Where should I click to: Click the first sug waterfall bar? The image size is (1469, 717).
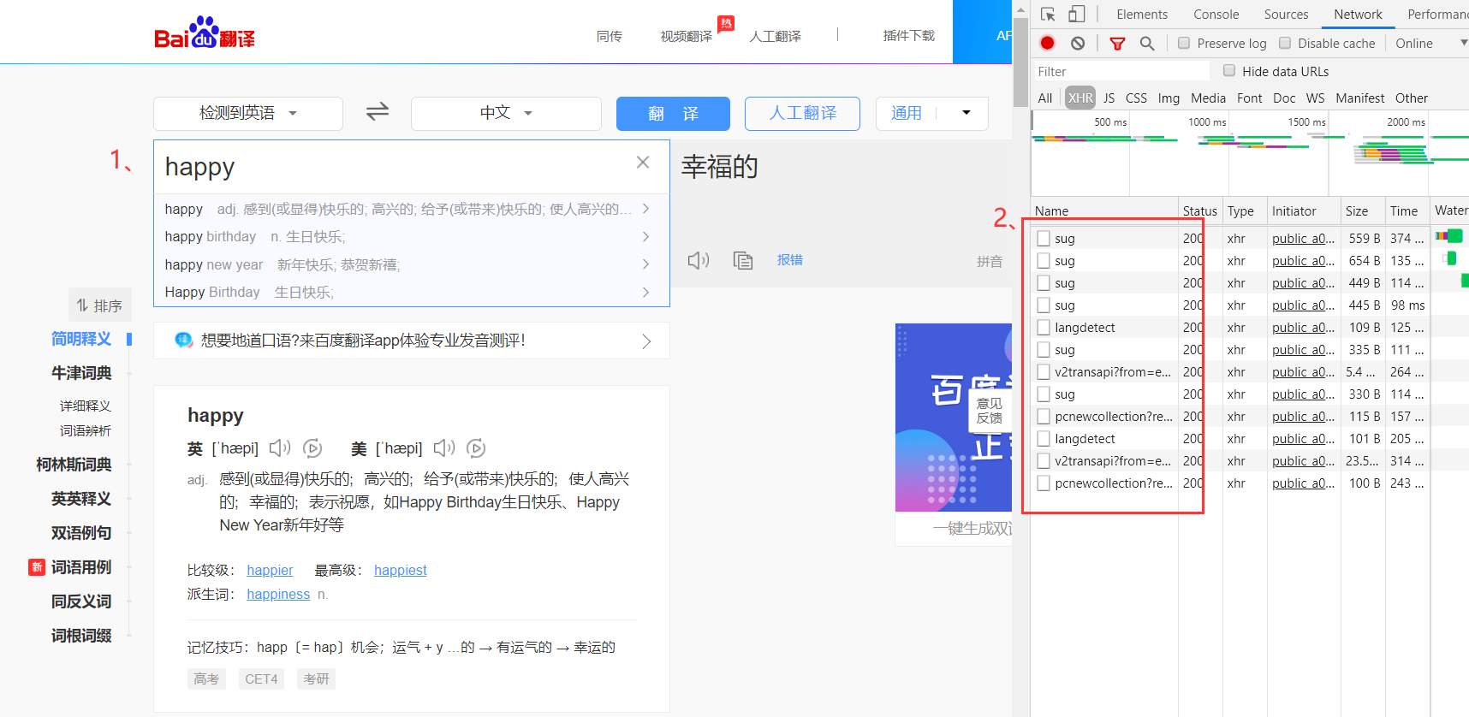coord(1449,235)
